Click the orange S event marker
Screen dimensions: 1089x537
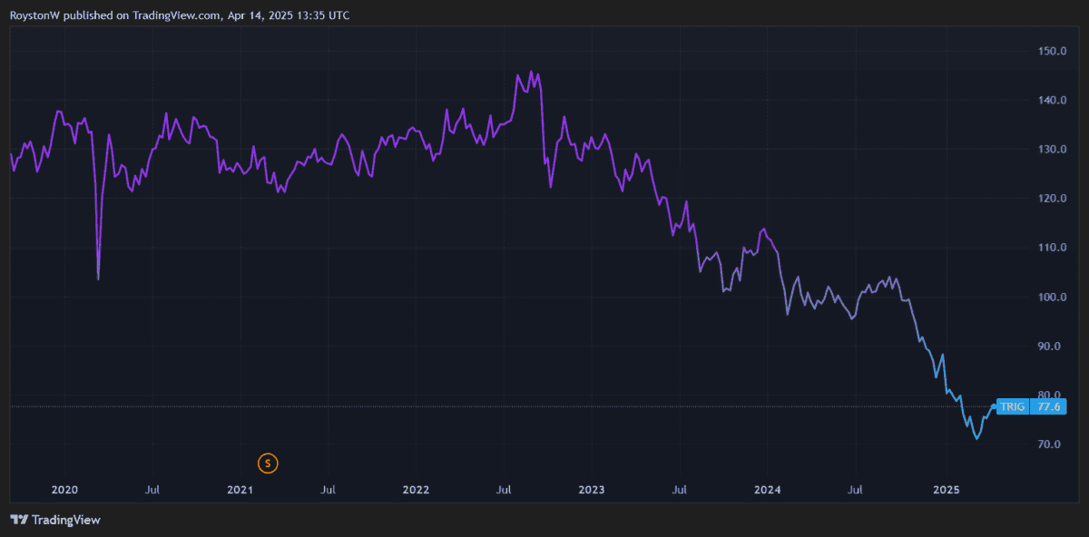267,464
